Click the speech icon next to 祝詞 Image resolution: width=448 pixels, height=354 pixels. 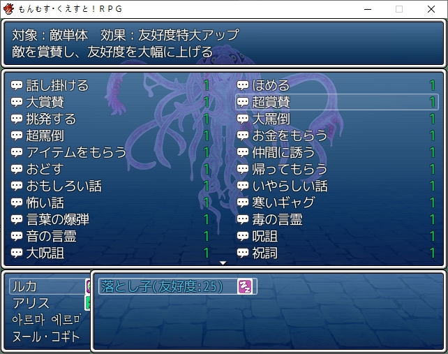point(243,253)
